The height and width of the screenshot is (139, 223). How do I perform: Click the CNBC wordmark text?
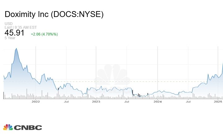28,128
